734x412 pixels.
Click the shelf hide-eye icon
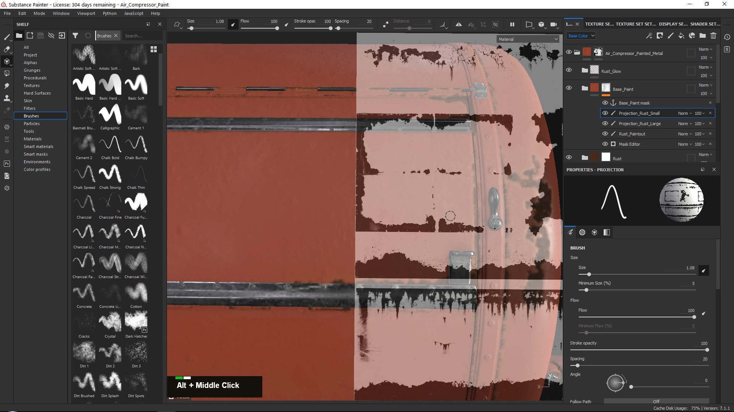[51, 35]
